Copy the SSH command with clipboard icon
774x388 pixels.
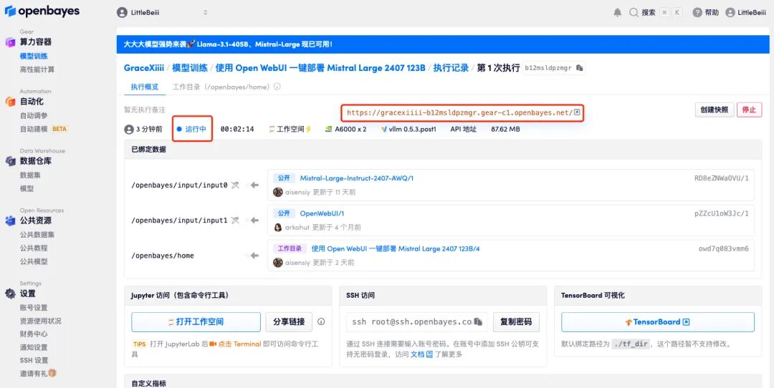(x=479, y=322)
